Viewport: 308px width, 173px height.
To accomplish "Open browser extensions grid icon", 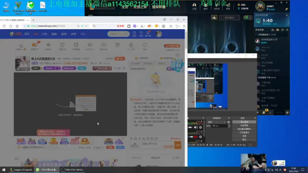I will coord(163,26).
